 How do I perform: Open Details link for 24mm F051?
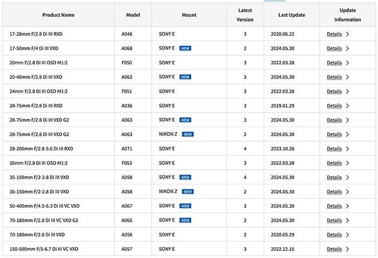[334, 91]
